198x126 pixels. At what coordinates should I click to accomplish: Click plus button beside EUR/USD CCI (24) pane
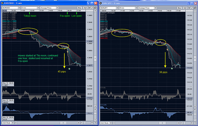pyautogui.click(x=95, y=109)
